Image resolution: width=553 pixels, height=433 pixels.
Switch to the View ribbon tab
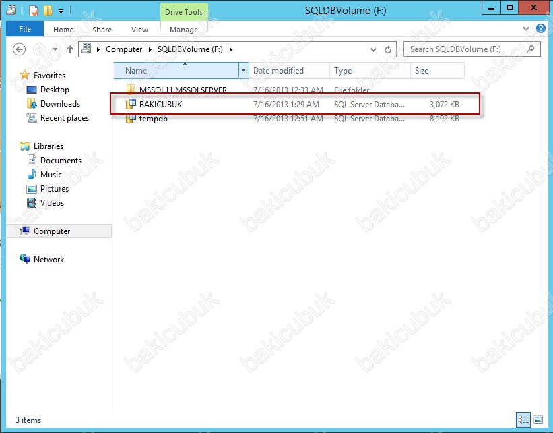pos(139,30)
